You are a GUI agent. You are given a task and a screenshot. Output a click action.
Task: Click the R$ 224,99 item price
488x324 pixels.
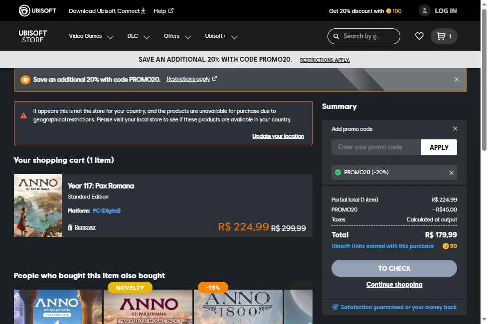coord(243,227)
